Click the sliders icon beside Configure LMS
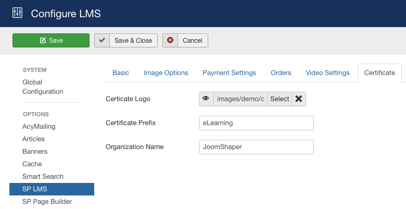The image size is (406, 209). (18, 13)
